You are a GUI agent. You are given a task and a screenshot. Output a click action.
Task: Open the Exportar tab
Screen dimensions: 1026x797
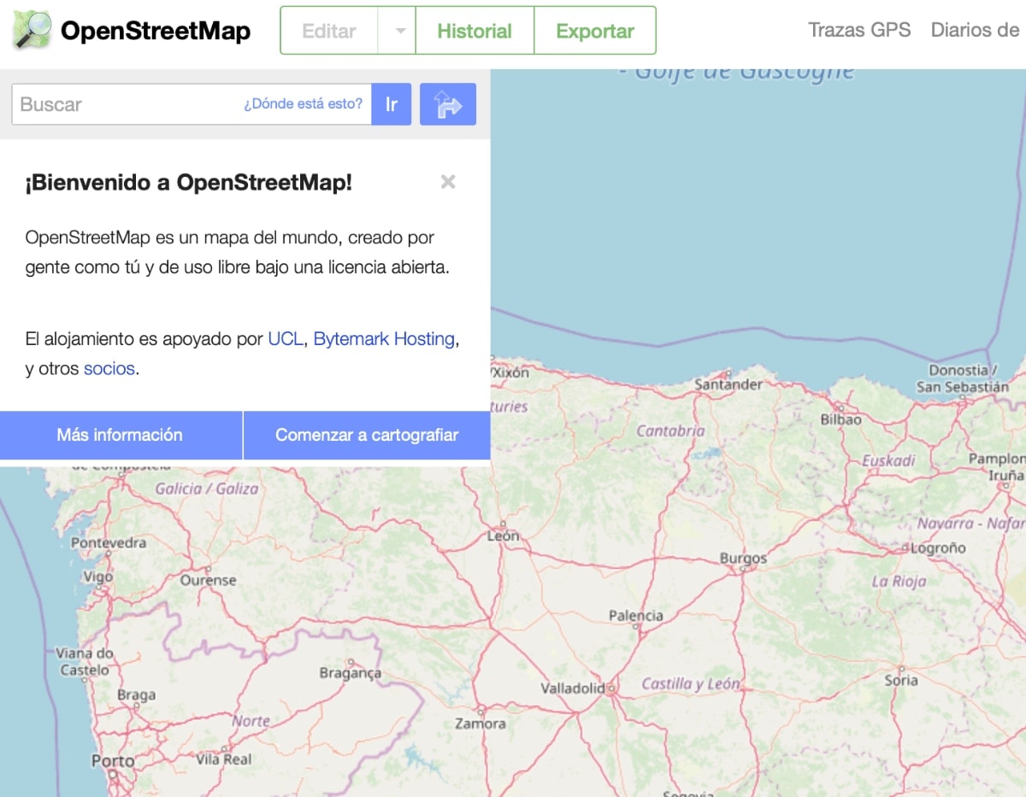tap(595, 31)
